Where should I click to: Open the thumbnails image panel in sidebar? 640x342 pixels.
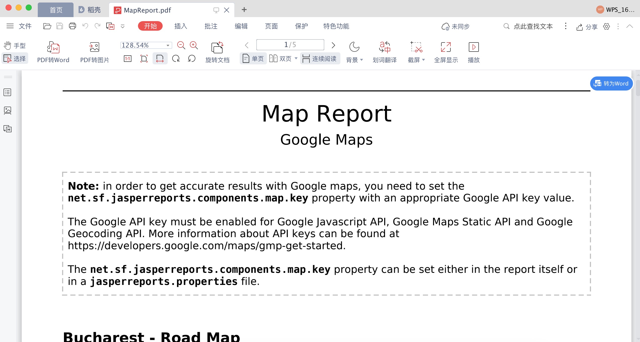(x=8, y=110)
